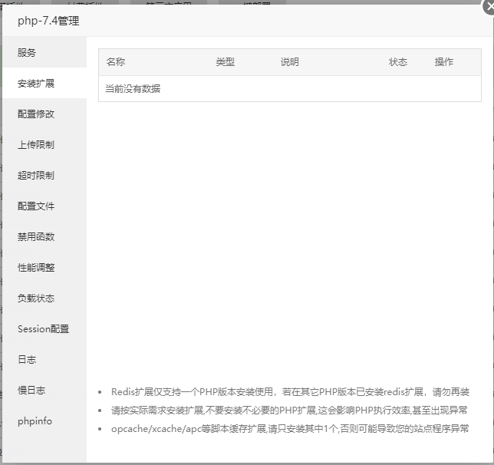
Task: Open the 上传限制 tab
Action: [x=44, y=144]
